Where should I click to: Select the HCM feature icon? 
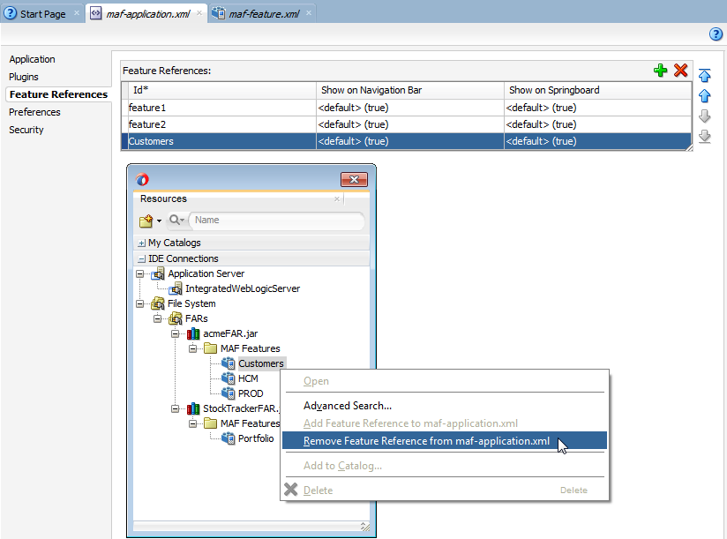(229, 378)
